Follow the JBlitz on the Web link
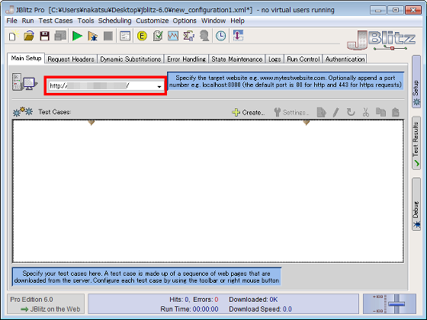Screen dimensions: 427x320 pyautogui.click(x=50, y=309)
